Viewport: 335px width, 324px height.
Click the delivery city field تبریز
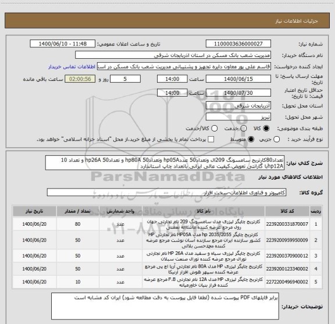point(238,117)
